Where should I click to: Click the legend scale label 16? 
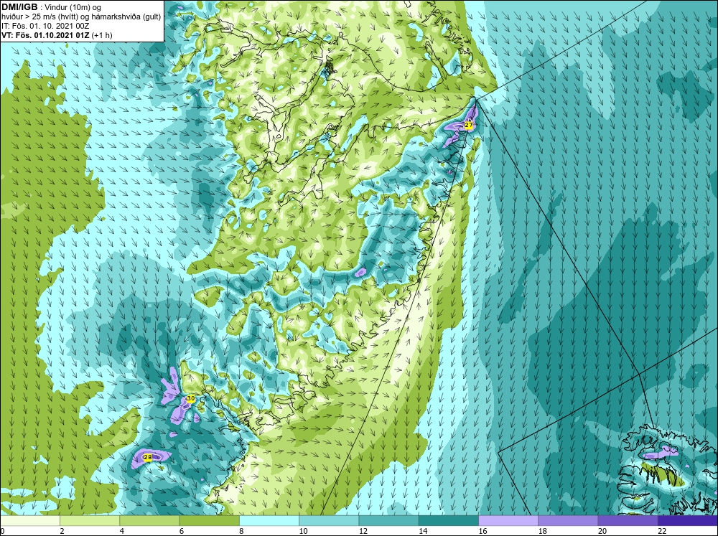point(482,531)
